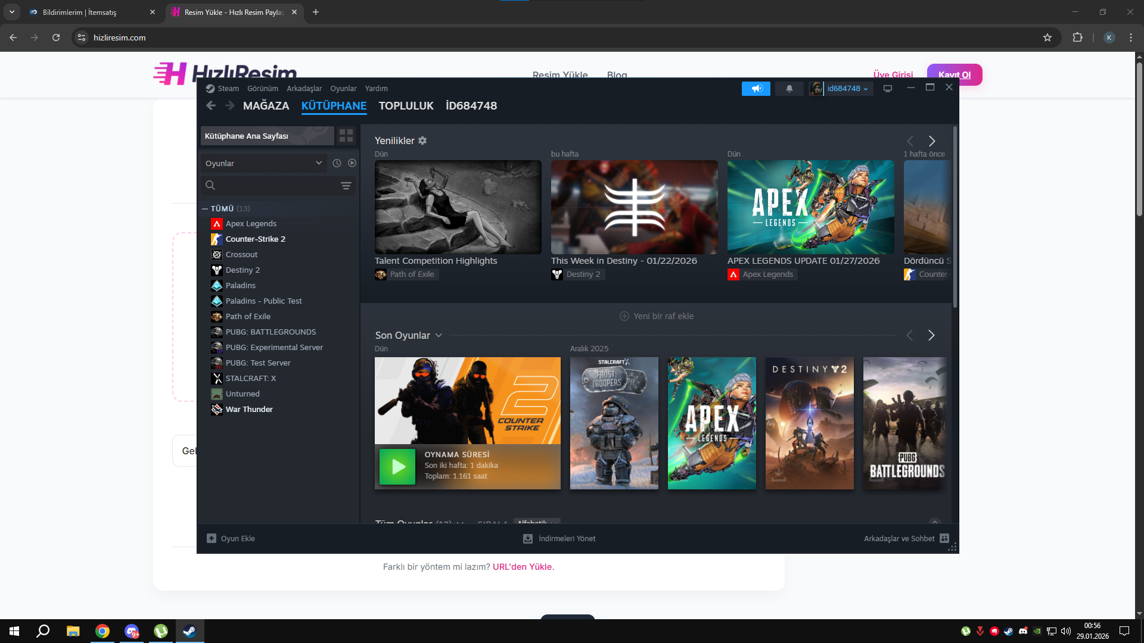Open Windows Start menu
The height and width of the screenshot is (643, 1144).
[14, 631]
